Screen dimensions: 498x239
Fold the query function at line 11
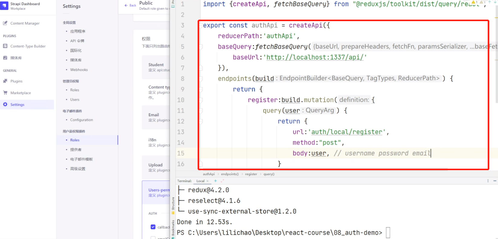tap(200, 111)
